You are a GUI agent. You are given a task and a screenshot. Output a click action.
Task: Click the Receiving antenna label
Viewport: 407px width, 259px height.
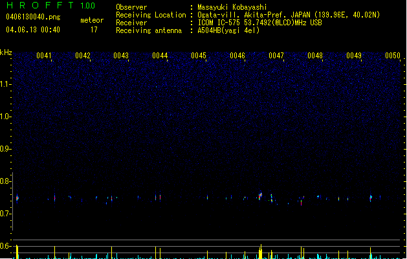149,30
